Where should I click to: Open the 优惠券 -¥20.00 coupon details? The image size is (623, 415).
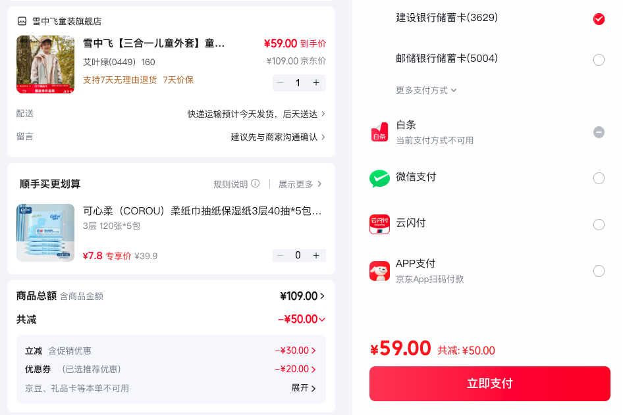tap(295, 369)
